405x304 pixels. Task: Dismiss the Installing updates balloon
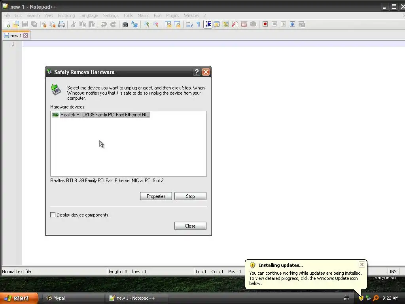point(361,264)
